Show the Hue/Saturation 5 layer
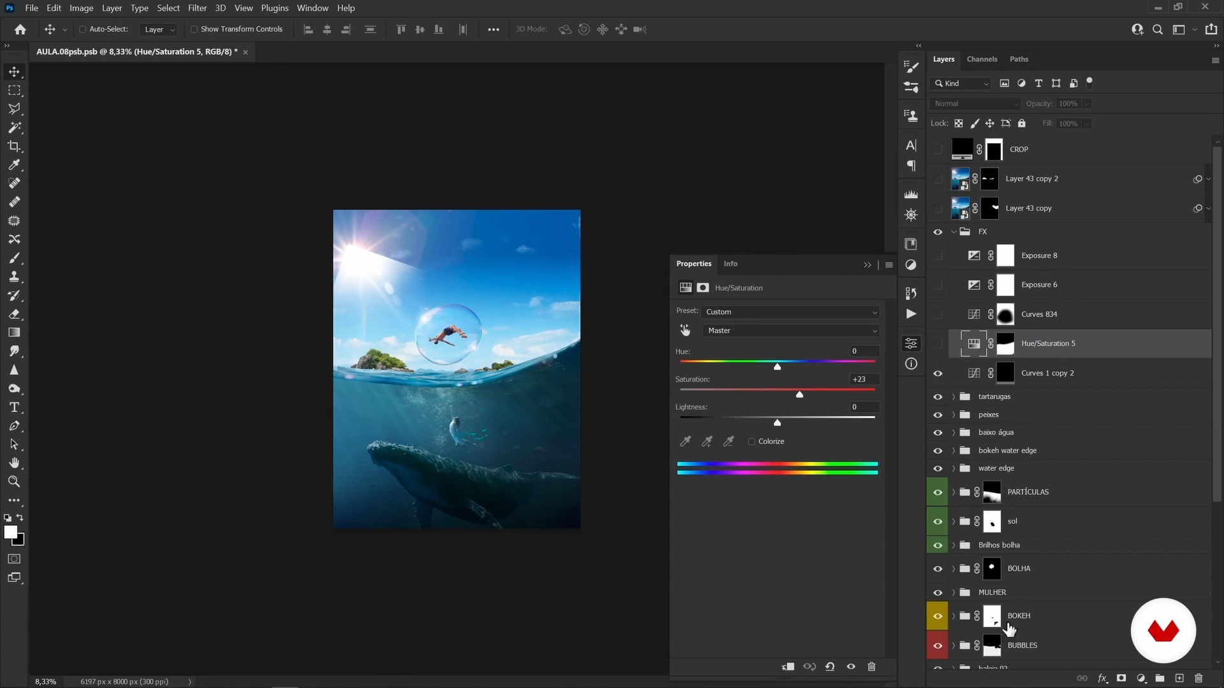 click(938, 344)
